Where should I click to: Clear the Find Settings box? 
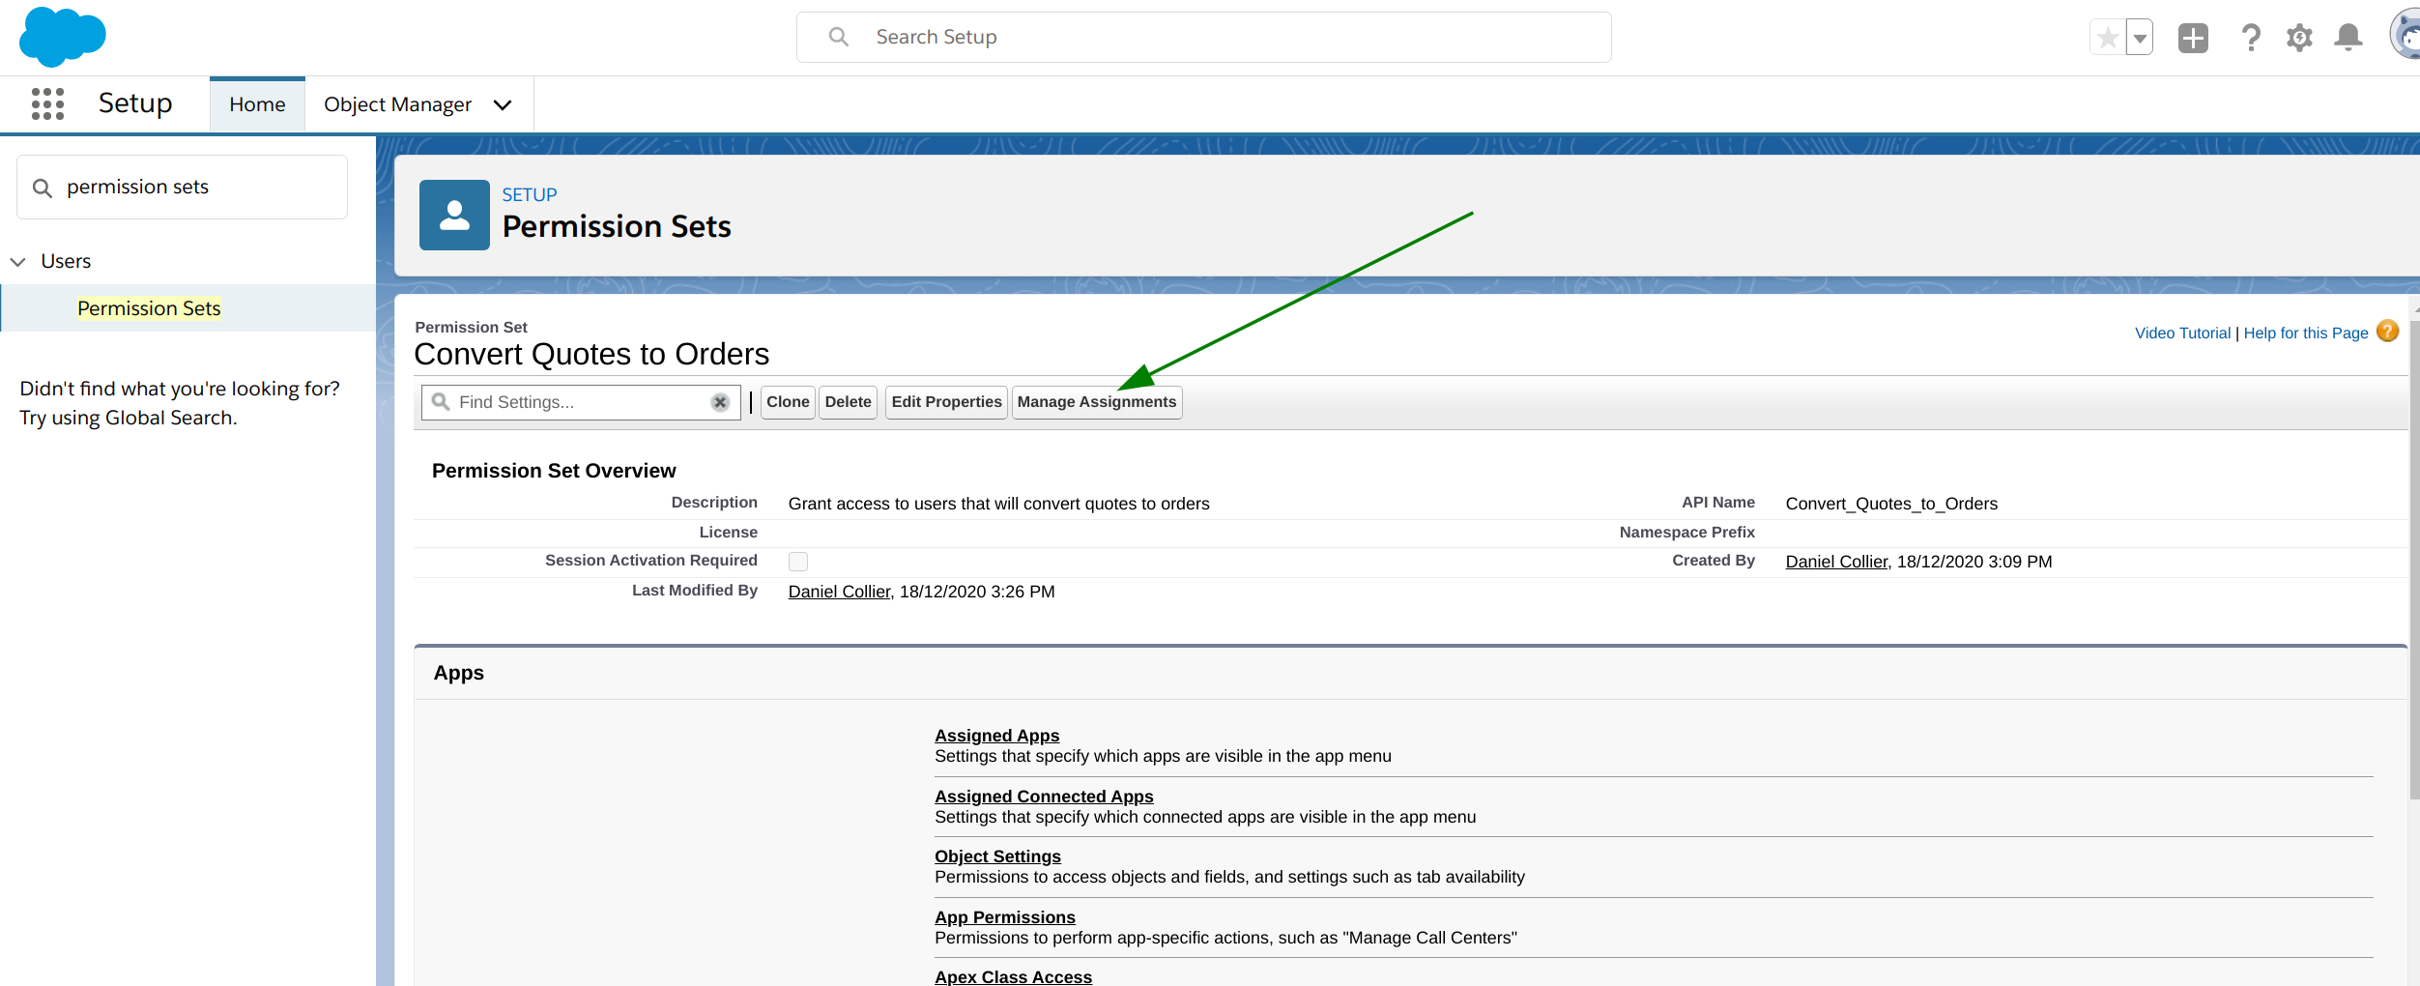pyautogui.click(x=720, y=402)
